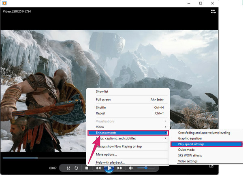The image size is (243, 175).
Task: Adjust the volume slider handle
Action: click(x=146, y=168)
